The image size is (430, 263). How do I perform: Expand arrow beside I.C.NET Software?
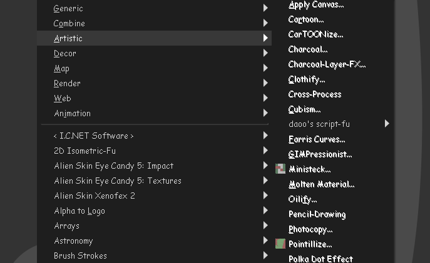pyautogui.click(x=265, y=135)
